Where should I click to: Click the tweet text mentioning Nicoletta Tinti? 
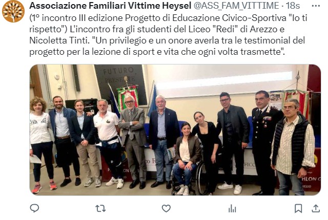[58, 40]
